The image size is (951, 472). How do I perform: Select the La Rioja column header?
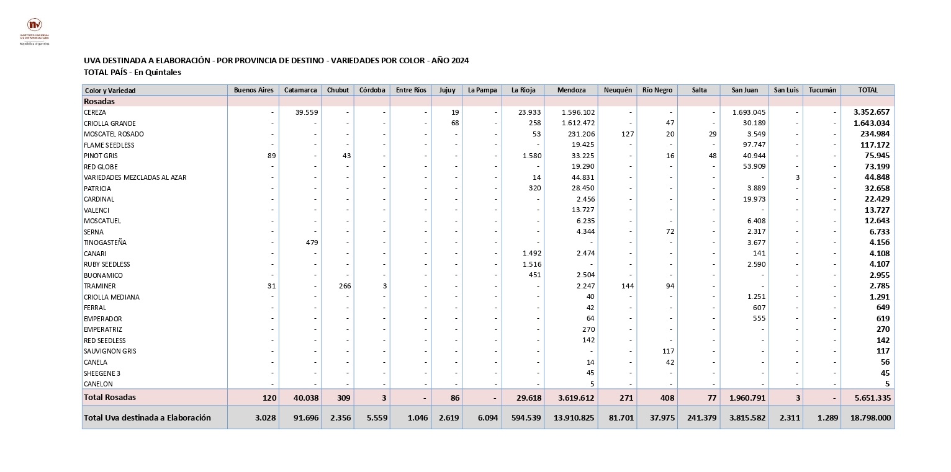[523, 91]
